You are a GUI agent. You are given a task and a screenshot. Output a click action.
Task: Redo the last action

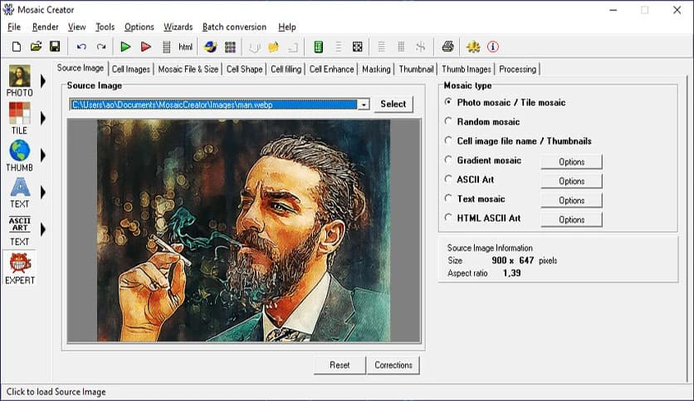pos(101,46)
